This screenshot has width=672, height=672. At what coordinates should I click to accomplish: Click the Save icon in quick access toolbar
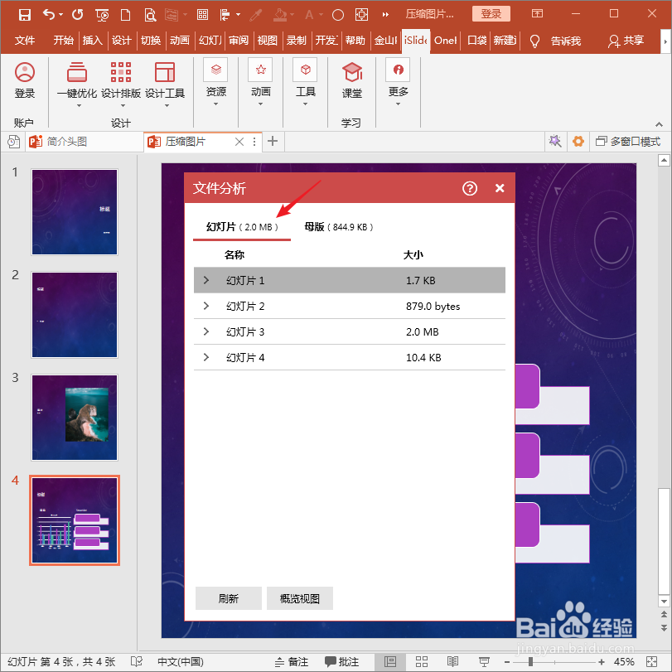tap(24, 15)
